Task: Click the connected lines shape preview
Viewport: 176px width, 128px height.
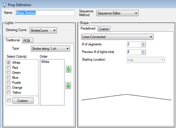Action: point(126,97)
